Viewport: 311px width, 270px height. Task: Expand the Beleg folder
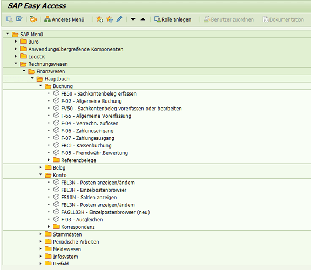(x=40, y=167)
